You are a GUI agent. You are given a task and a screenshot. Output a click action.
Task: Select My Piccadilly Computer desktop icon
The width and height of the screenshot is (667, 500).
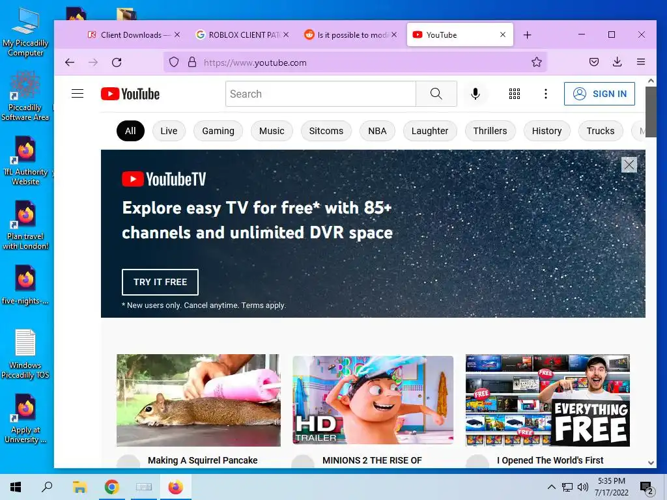point(25,33)
